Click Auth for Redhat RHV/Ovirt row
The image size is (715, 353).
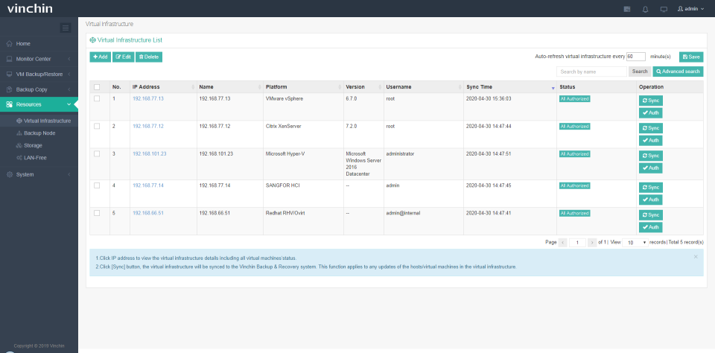[651, 227]
